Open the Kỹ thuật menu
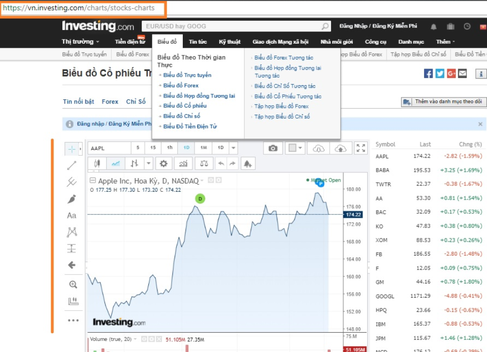Screen dimensions: 487x352 (x=230, y=42)
